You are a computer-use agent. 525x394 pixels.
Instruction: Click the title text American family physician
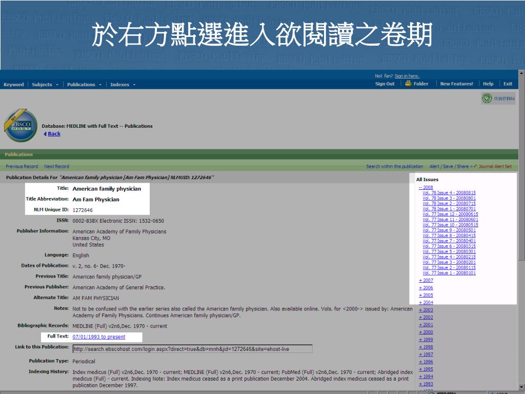coord(107,189)
